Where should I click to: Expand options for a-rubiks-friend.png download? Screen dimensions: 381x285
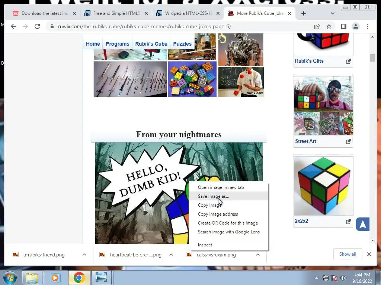tap(84, 255)
